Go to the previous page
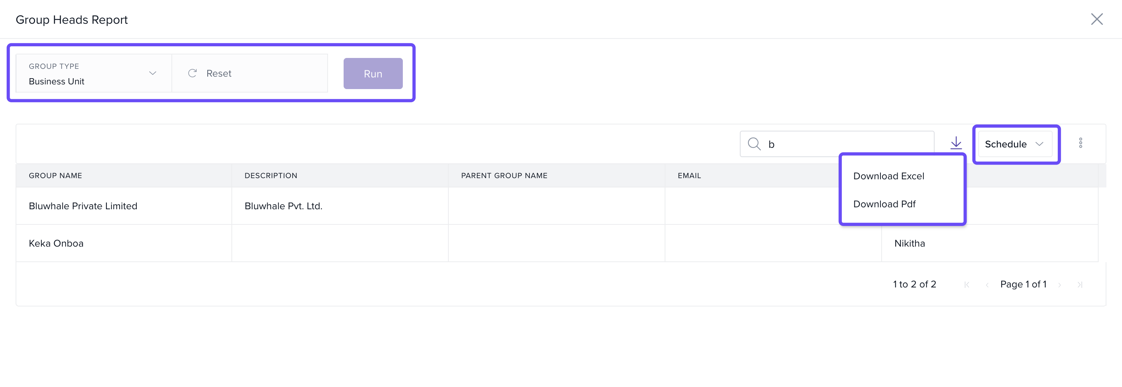 (987, 285)
